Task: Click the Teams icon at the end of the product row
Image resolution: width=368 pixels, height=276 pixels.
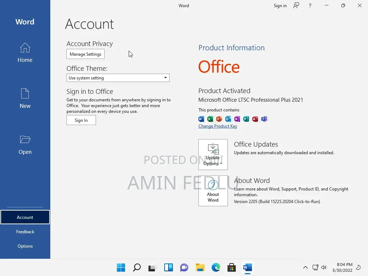Action: 264,119
